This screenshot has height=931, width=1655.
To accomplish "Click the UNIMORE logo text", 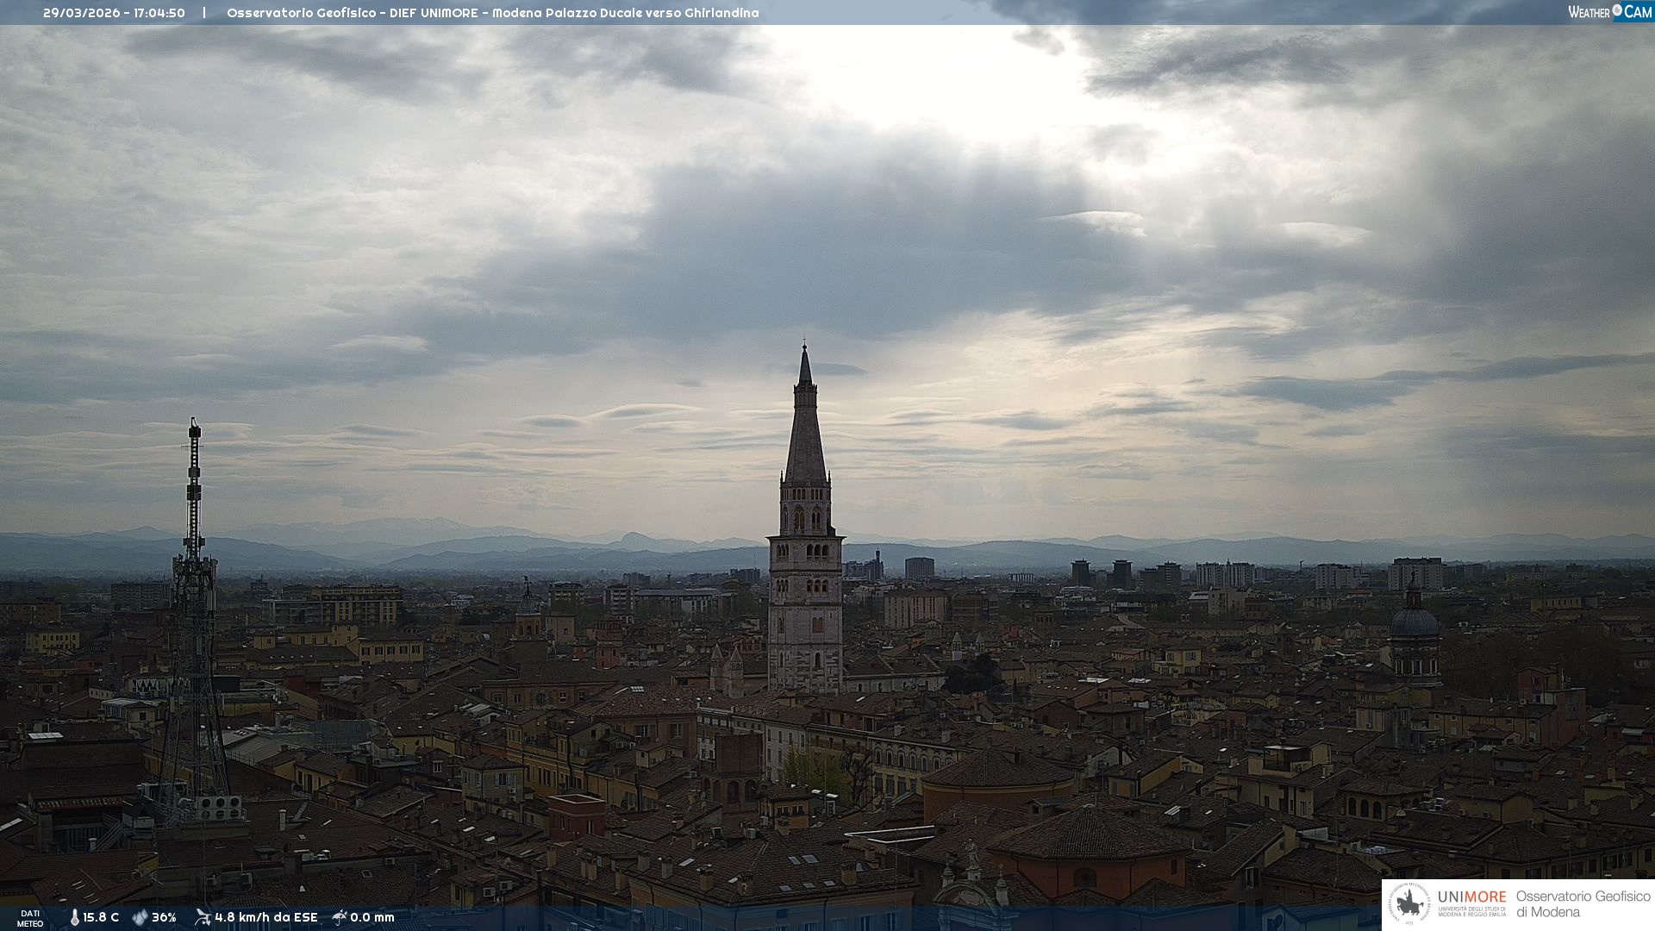I will [x=1471, y=897].
